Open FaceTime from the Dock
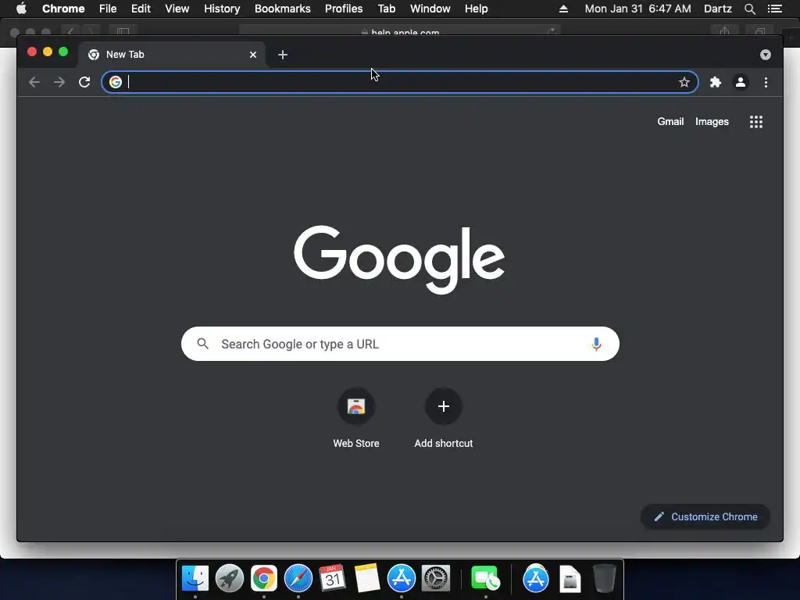The height and width of the screenshot is (600, 800). pos(485,579)
